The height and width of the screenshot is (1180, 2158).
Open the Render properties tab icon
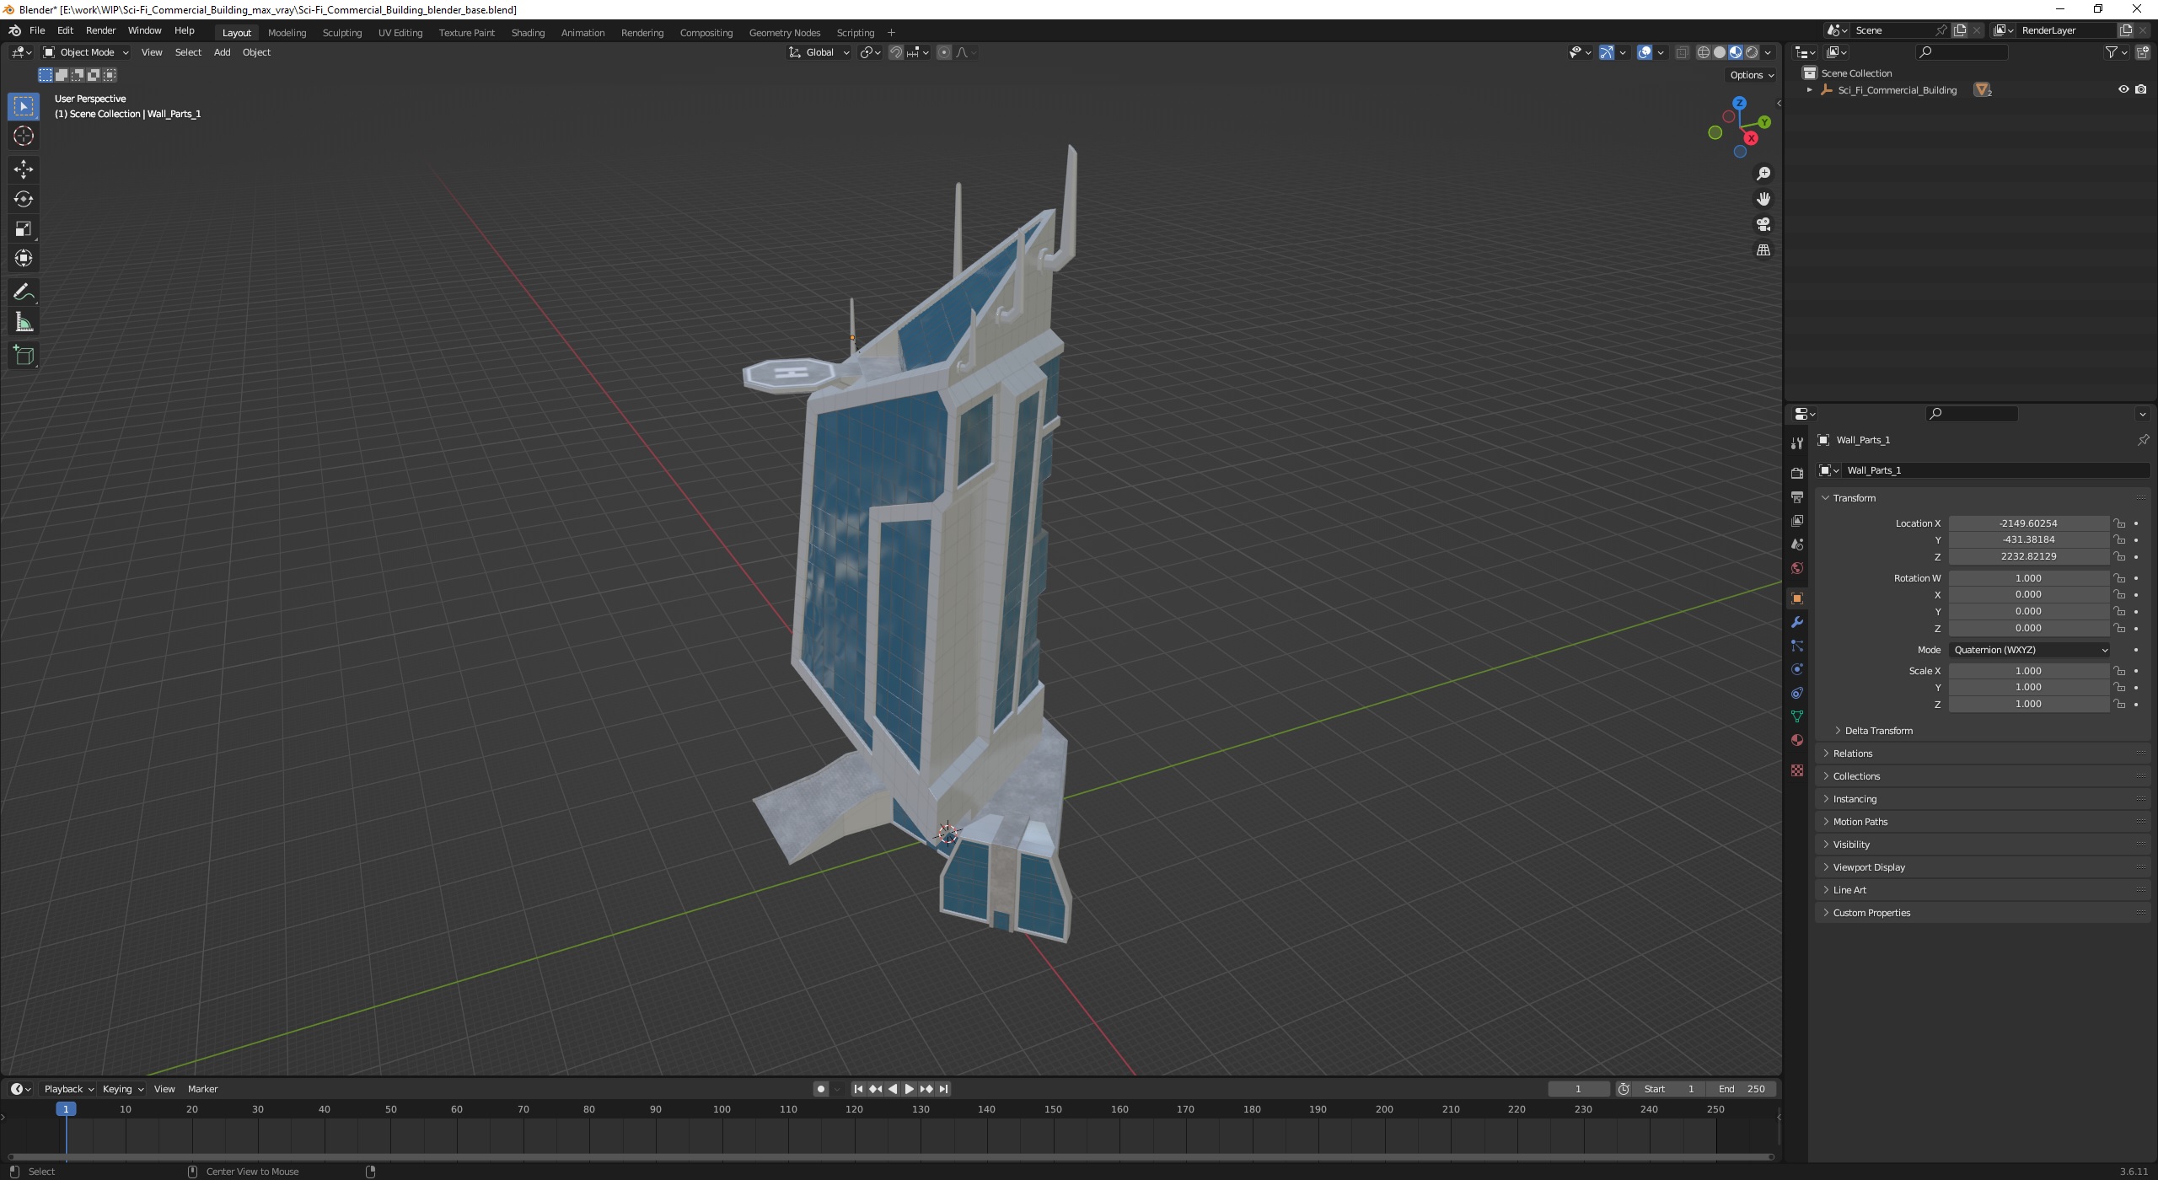pyautogui.click(x=1797, y=474)
